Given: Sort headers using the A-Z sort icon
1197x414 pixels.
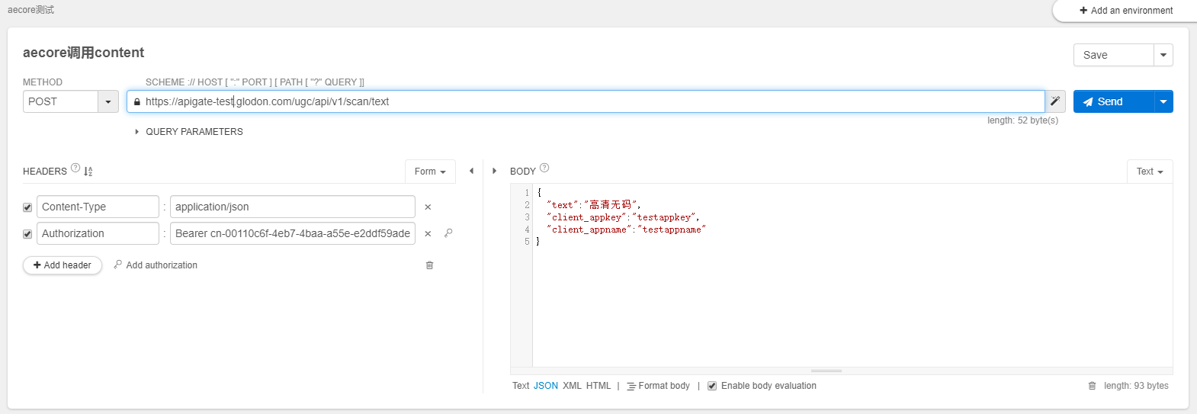Looking at the screenshot, I should [88, 172].
